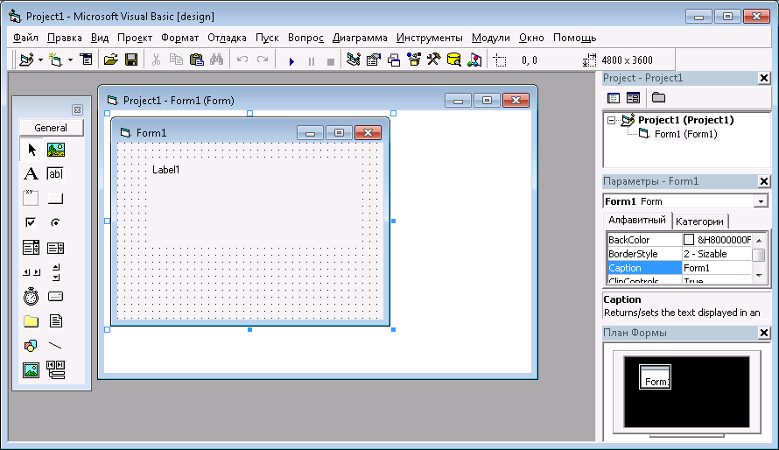Click the Menu Editor toolbar icon
779x450 pixels.
pos(87,60)
